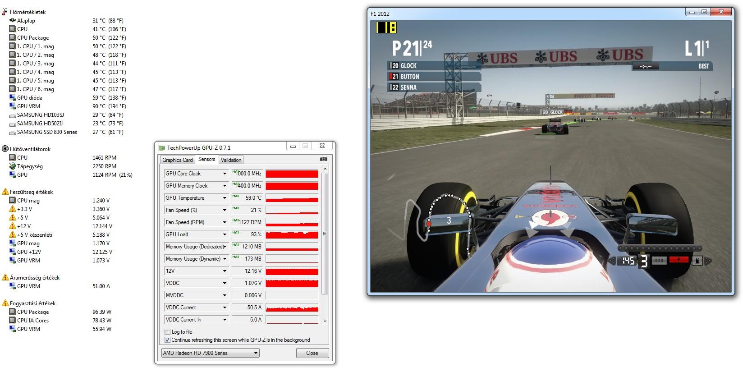The image size is (743, 372).
Task: Toggle Continue refreshing in background checkbox
Action: [x=168, y=340]
